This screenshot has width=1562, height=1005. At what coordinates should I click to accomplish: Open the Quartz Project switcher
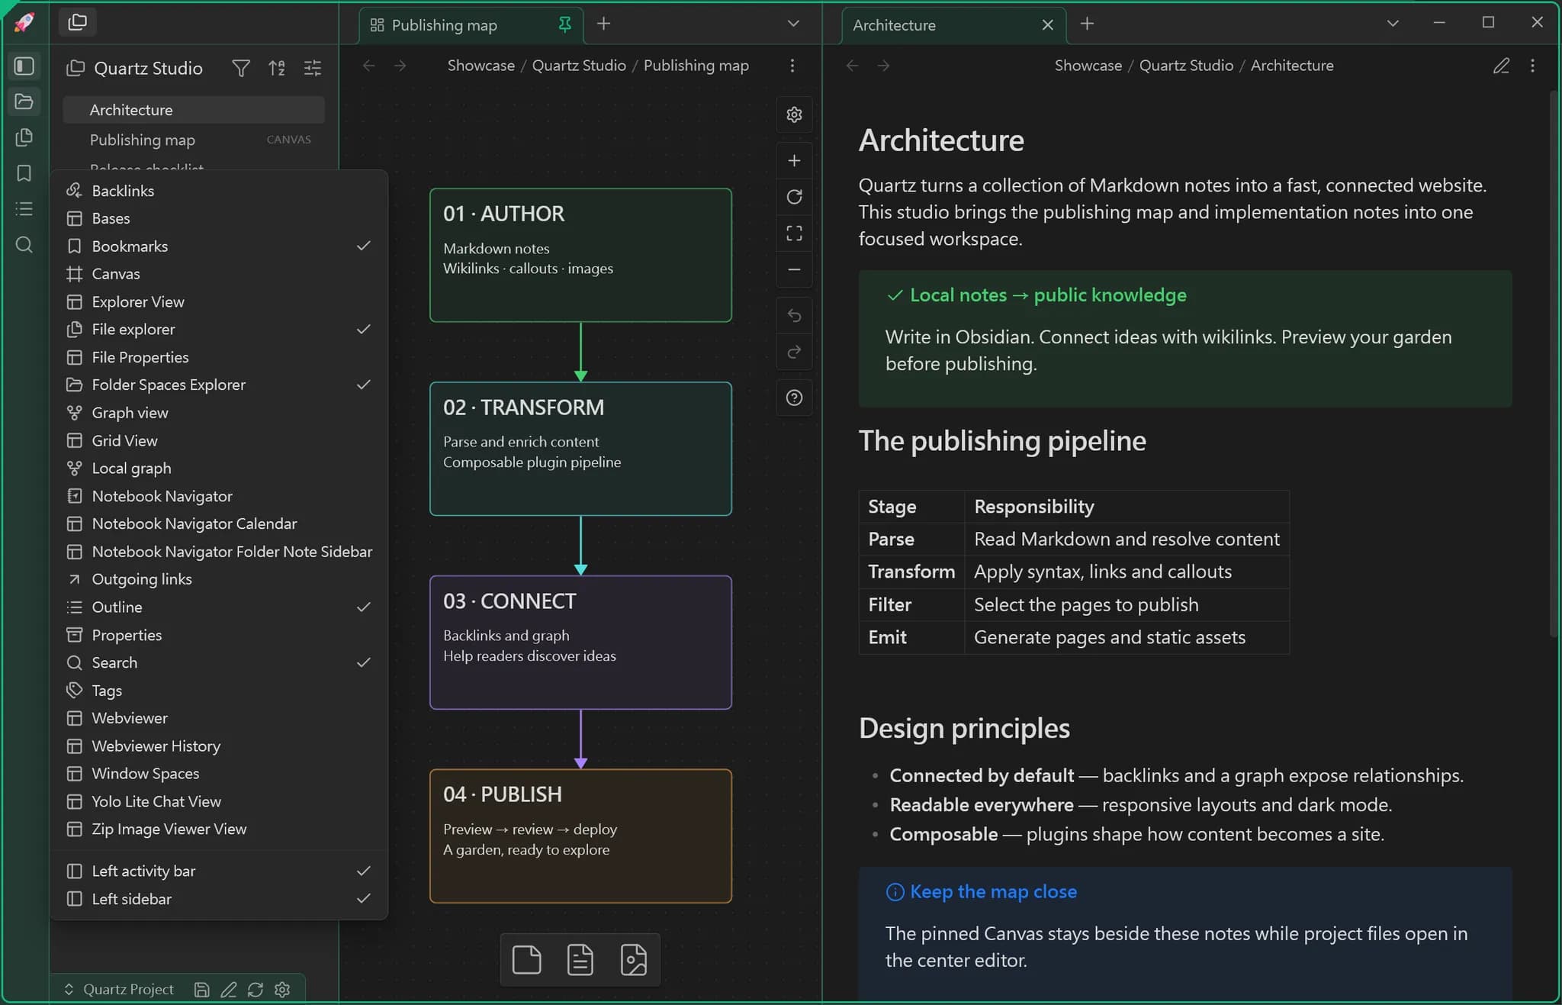[x=119, y=989]
